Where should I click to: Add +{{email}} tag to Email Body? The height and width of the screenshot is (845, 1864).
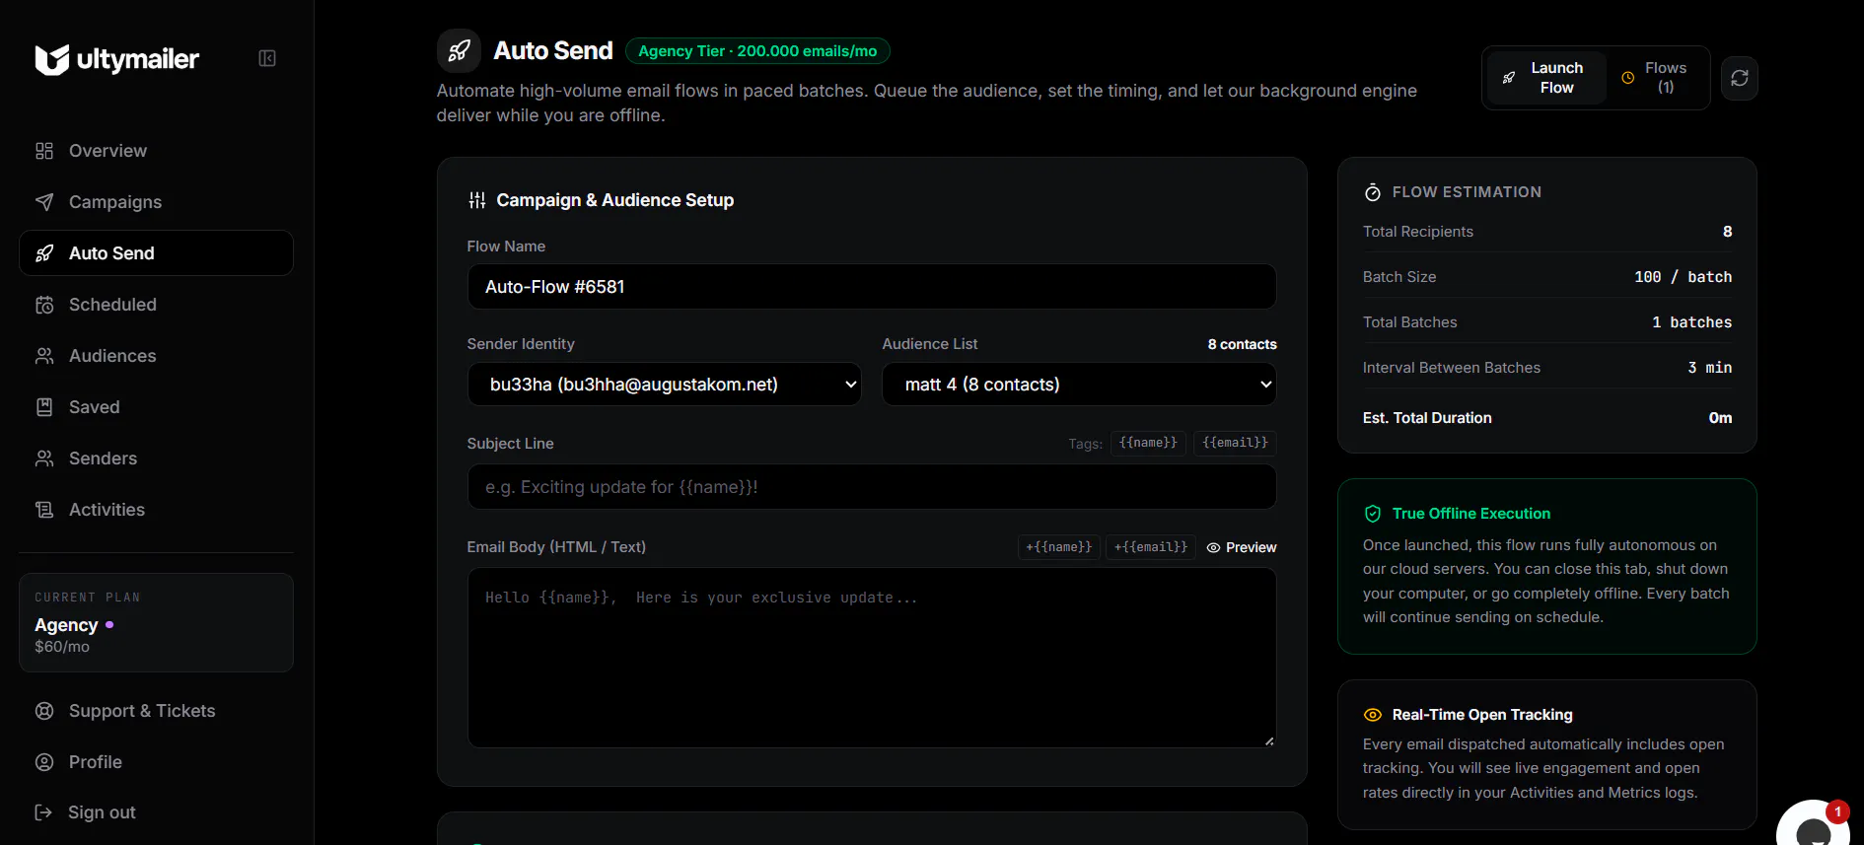[1151, 547]
